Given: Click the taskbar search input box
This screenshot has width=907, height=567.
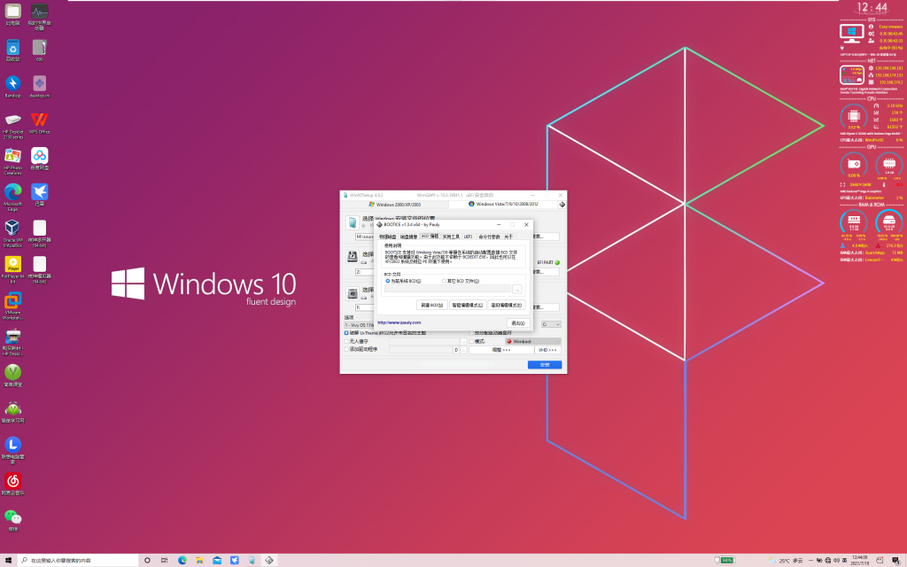Looking at the screenshot, I should (x=78, y=560).
